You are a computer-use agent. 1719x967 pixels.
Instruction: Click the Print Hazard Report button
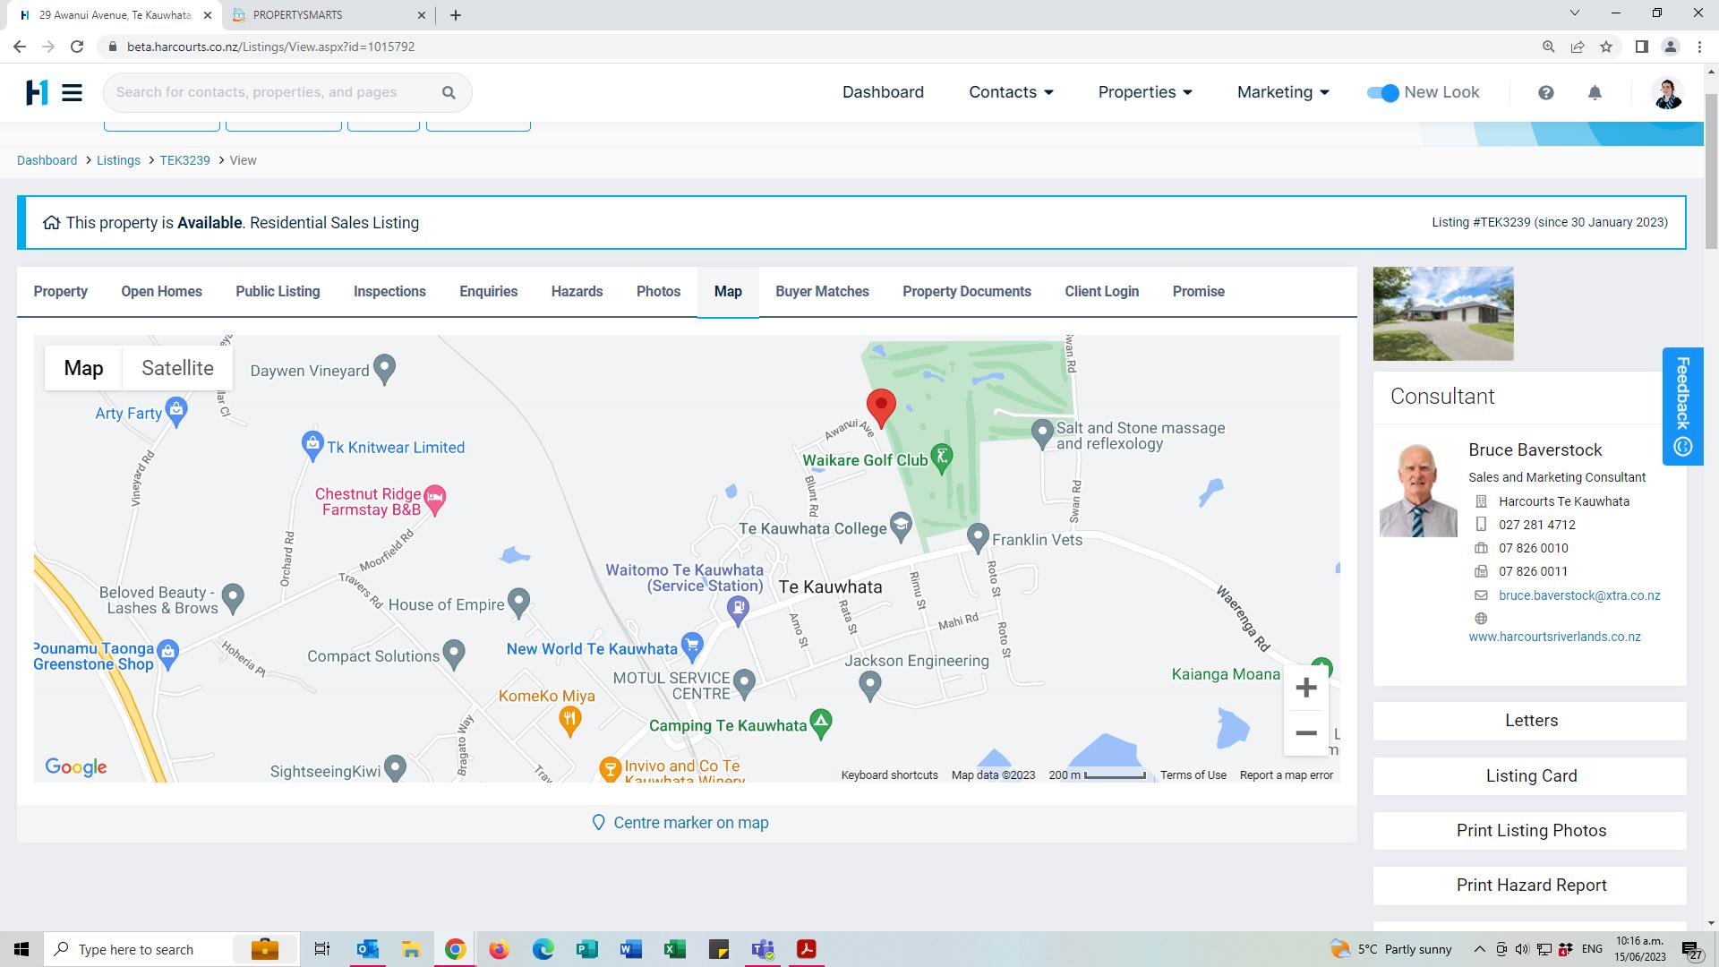coord(1530,886)
